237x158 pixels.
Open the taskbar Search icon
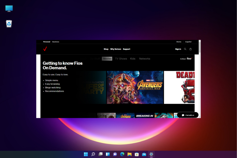pyautogui.click(x=93, y=154)
